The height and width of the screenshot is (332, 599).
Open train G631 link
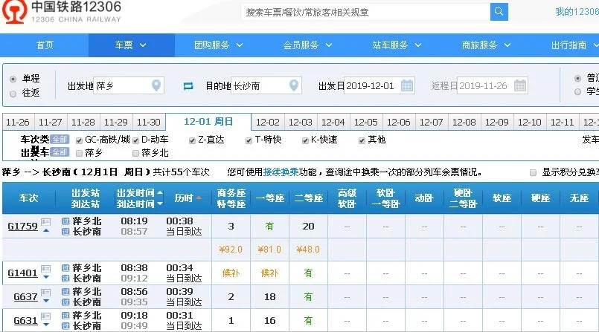(25, 321)
